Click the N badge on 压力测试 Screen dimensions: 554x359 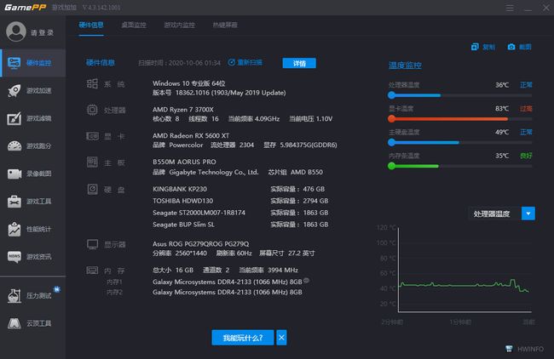tap(57, 289)
